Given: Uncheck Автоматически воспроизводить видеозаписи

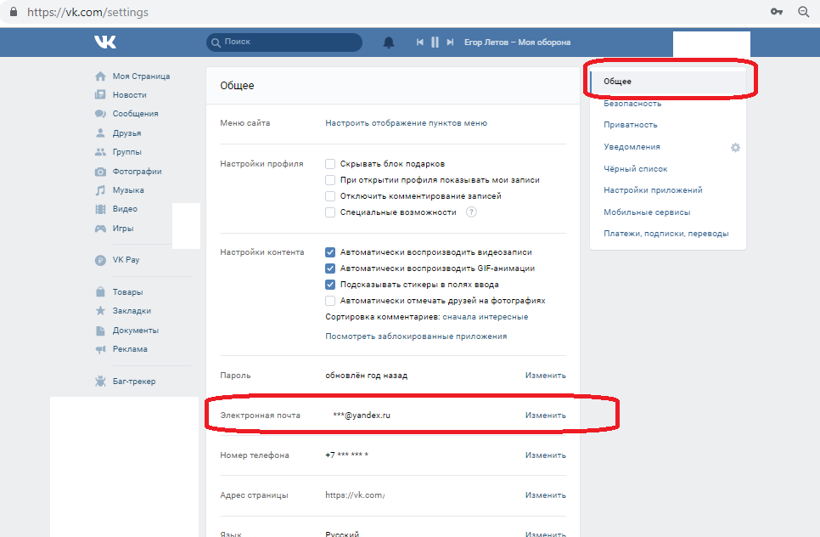Looking at the screenshot, I should pyautogui.click(x=330, y=252).
